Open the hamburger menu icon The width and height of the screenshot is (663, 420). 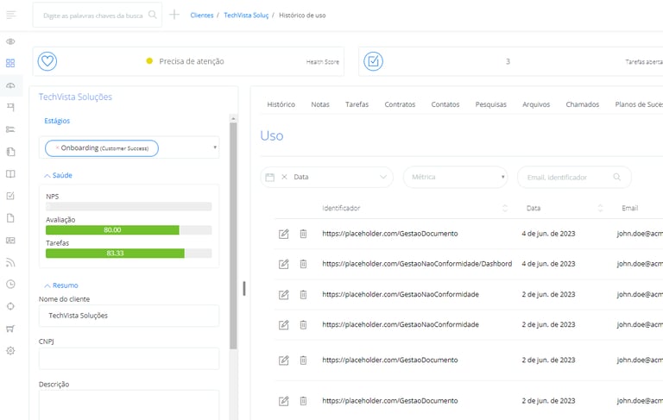[x=11, y=15]
